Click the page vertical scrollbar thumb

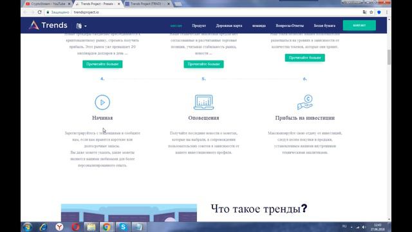tap(389, 57)
